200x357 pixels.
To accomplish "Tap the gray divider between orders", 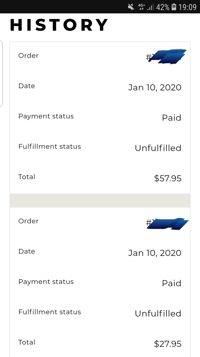I will click(x=100, y=201).
